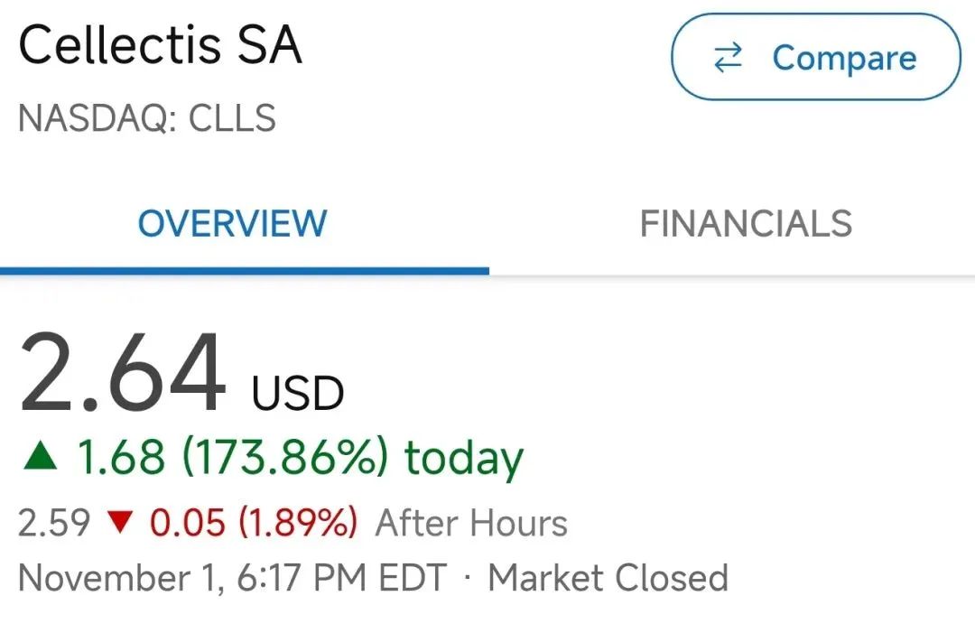Click the green 'today' label
975x633 pixels.
click(x=463, y=458)
